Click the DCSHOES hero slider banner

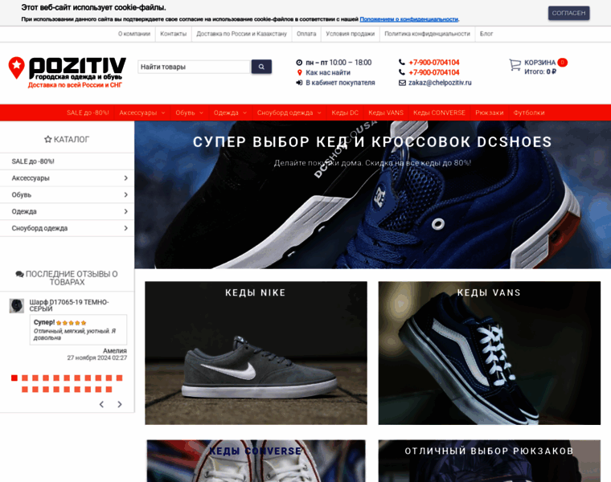372,194
